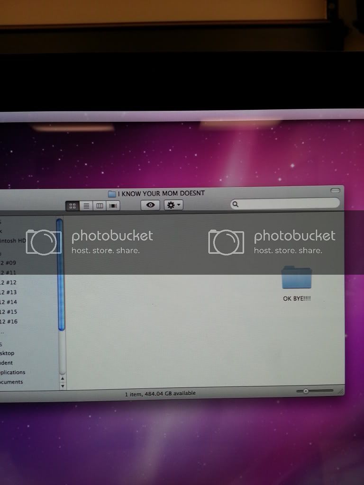Click the sidebar blue scrollbar thumb
The image size is (364, 485).
(61, 275)
